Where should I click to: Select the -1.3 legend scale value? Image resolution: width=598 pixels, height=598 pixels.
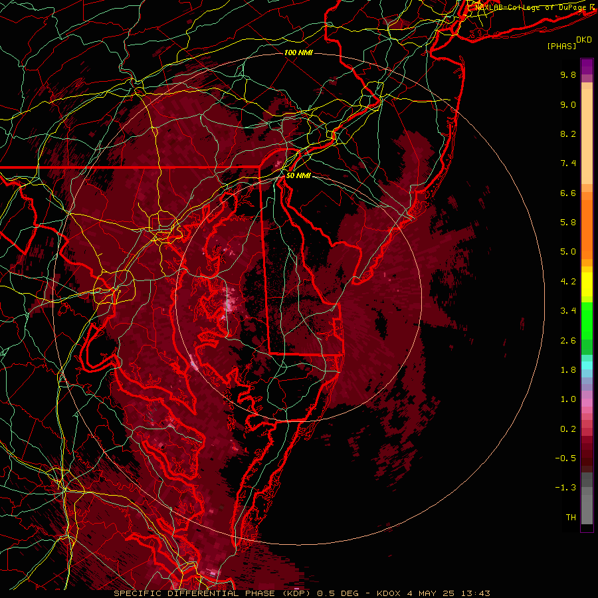[x=565, y=488]
